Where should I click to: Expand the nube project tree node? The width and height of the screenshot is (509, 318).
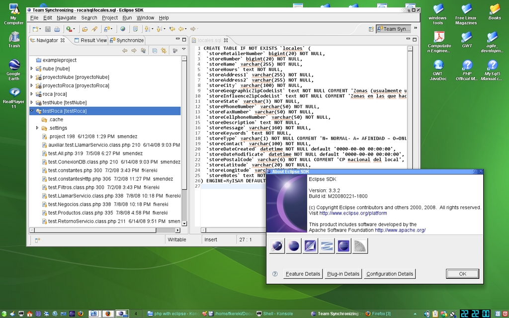32,69
